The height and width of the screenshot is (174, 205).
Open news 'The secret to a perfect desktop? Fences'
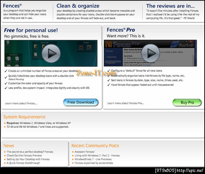[30, 152]
